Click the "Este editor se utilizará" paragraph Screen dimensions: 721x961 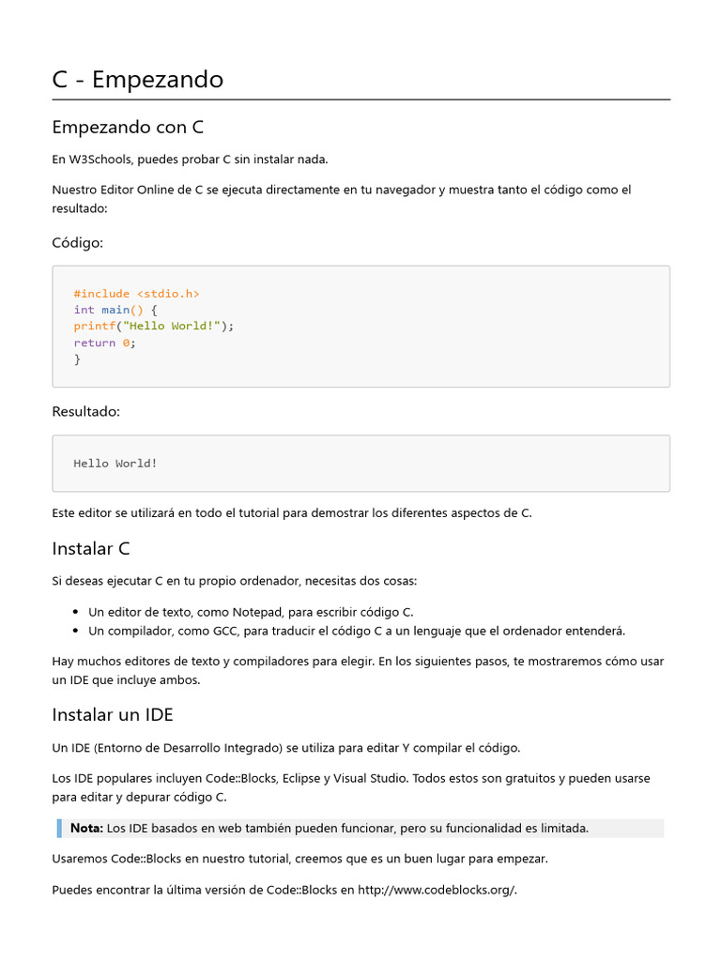point(292,513)
